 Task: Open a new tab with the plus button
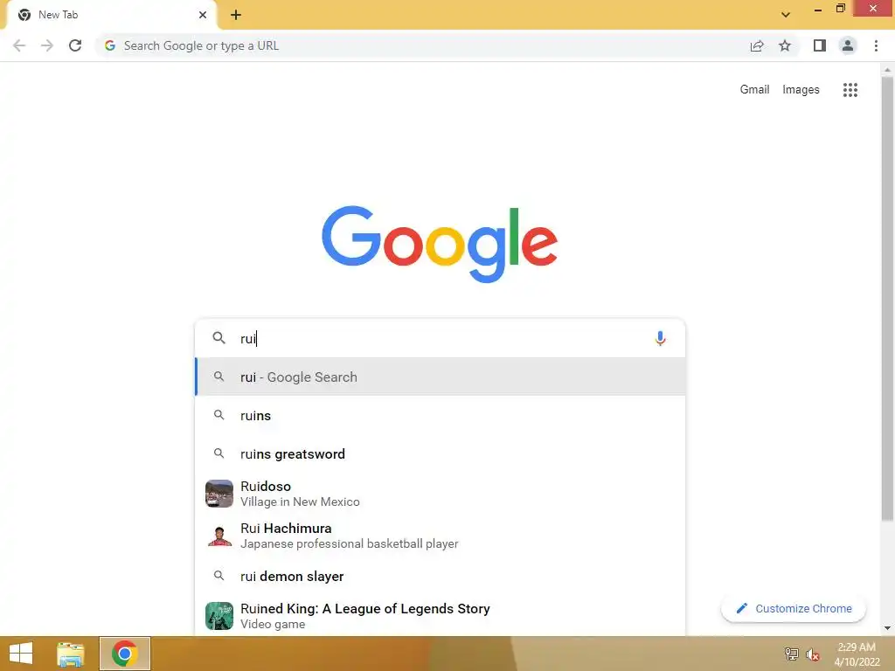coord(236,15)
